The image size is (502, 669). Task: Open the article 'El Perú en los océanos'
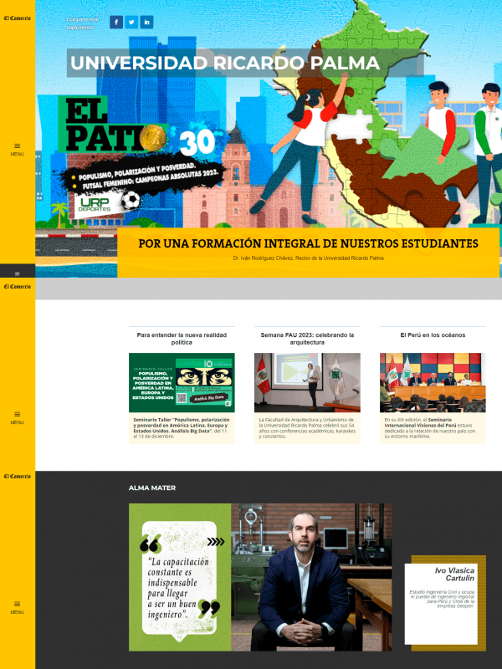point(433,335)
